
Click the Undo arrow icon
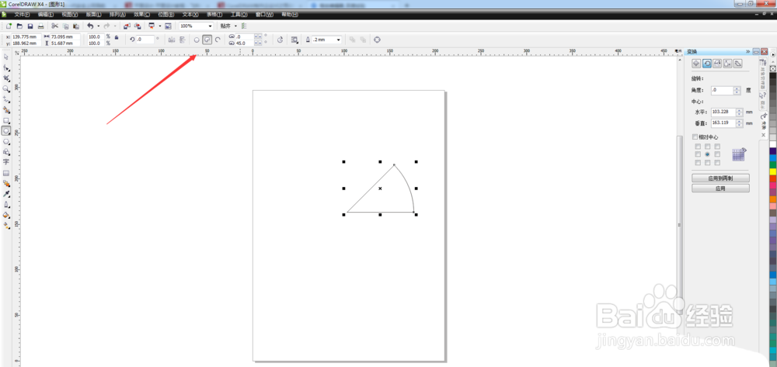pyautogui.click(x=89, y=26)
